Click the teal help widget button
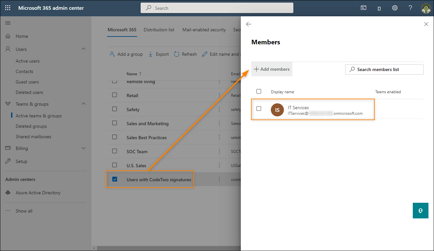 click(420, 211)
